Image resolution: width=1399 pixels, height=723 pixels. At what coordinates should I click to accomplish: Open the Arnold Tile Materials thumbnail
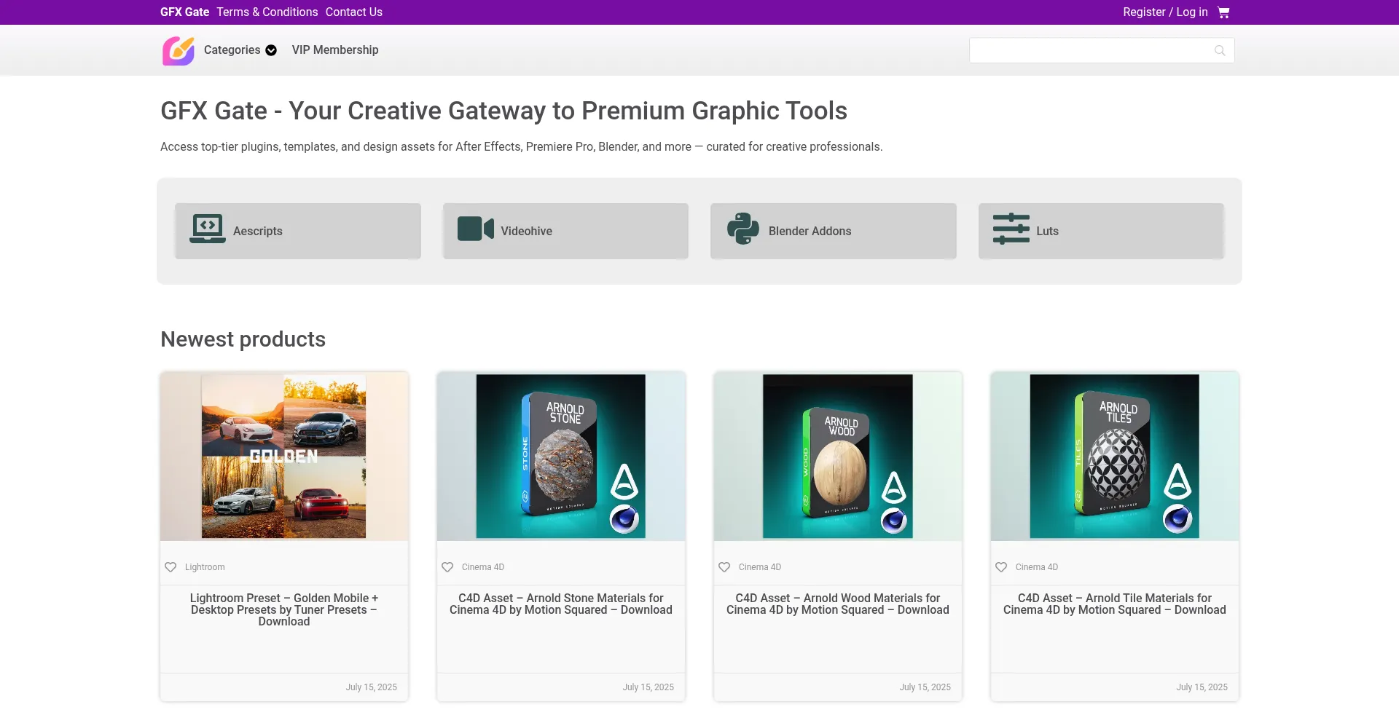[1114, 457]
